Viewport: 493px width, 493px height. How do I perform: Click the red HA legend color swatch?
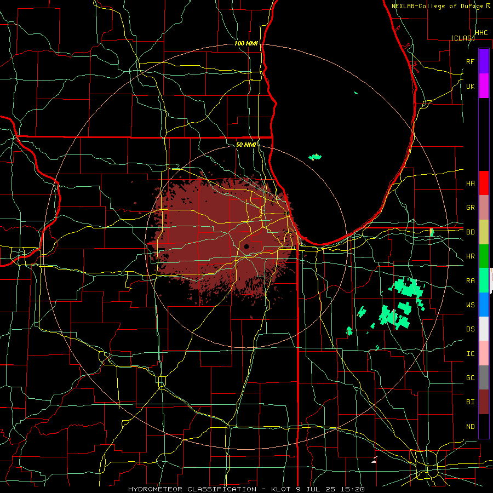pyautogui.click(x=484, y=183)
